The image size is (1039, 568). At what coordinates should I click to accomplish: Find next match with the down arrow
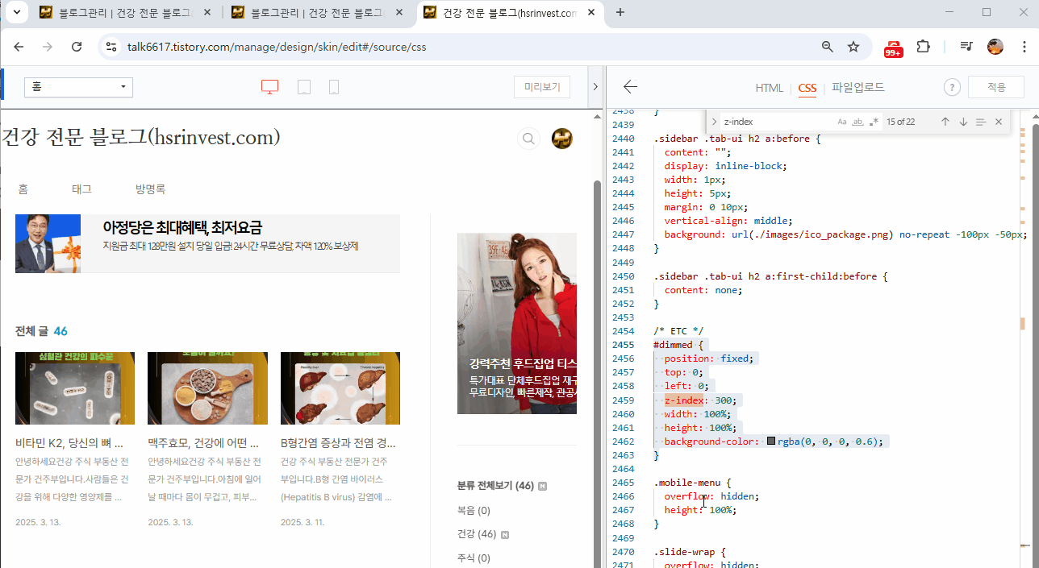pos(963,121)
